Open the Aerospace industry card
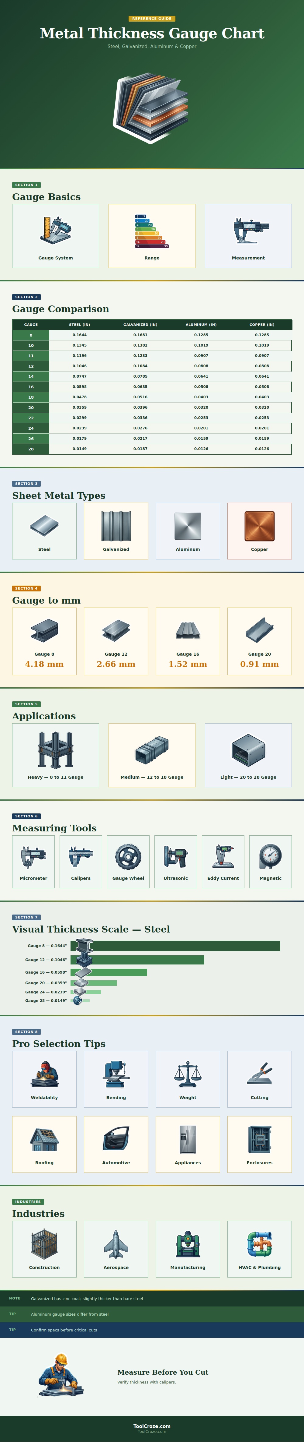304x1442 pixels. 116,1249
